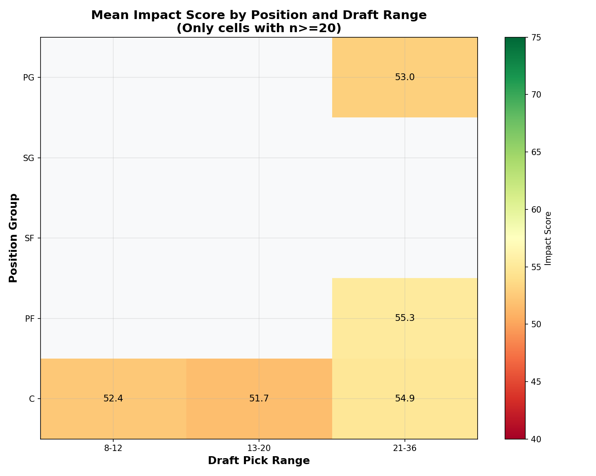Image resolution: width=596 pixels, height=476 pixels.
Task: Click the 13-20 draft range tick label
Action: 259,448
